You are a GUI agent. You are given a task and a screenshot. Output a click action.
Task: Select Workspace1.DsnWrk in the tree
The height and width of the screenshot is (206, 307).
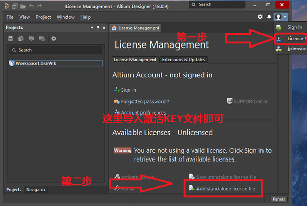point(56,63)
